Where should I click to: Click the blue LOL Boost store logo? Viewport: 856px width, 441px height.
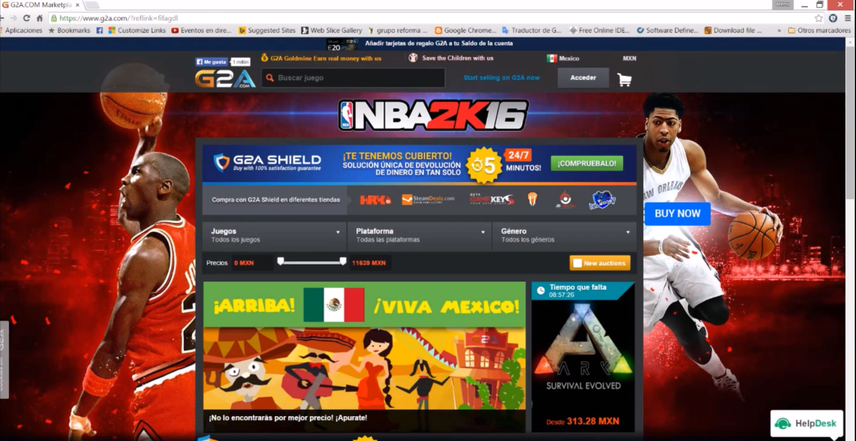click(x=602, y=200)
